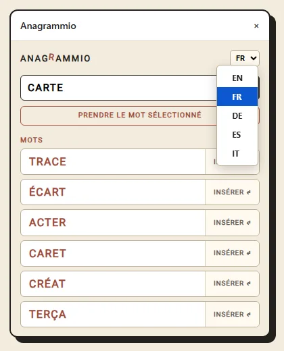284x351 pixels.
Task: Click the CARET word result
Action: (x=113, y=253)
